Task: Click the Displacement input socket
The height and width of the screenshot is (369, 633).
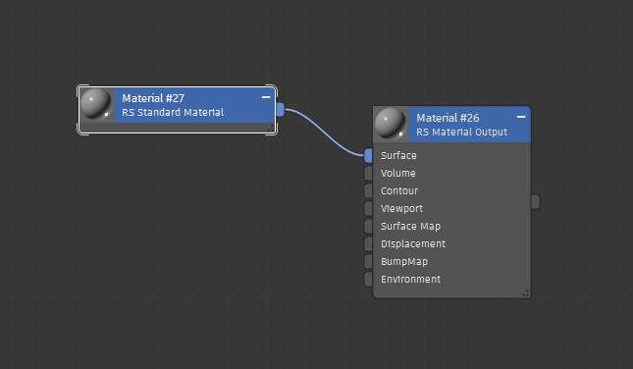Action: pyautogui.click(x=368, y=243)
